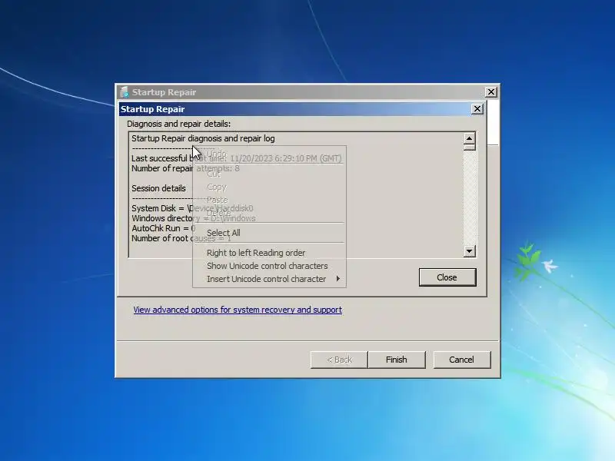
Task: Click the 'Number of root causes' log line
Action: 181,238
